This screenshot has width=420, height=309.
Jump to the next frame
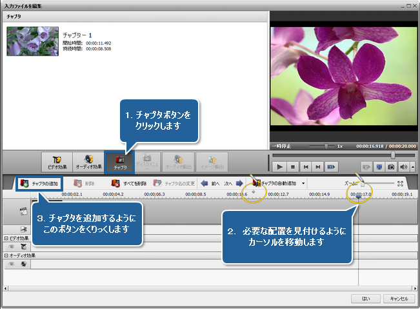click(317, 166)
